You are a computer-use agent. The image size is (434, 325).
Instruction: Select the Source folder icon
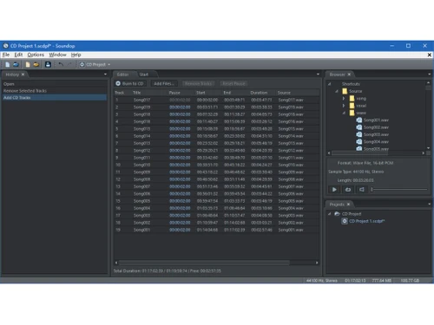click(x=345, y=91)
